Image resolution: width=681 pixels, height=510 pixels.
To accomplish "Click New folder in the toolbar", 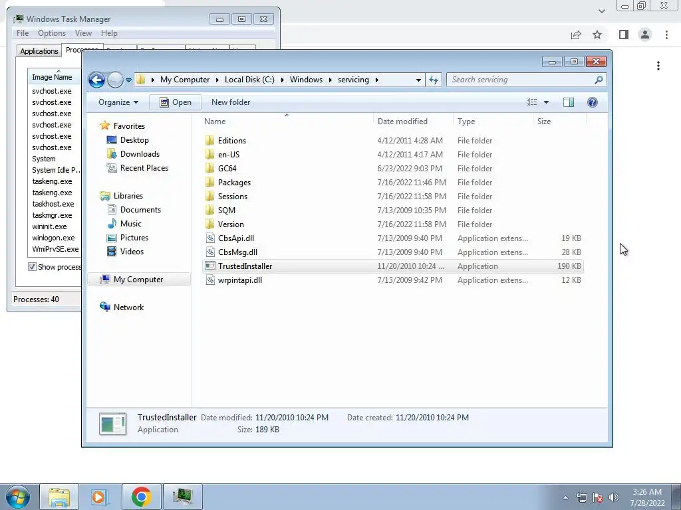I will [231, 102].
